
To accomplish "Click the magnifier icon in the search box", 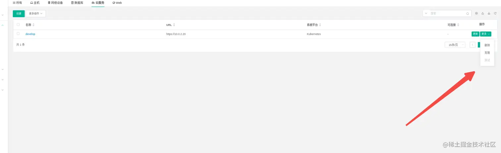I will 468,14.
